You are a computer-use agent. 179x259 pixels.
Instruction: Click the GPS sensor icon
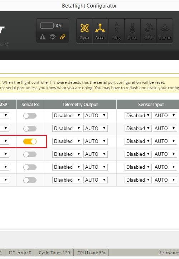[x=149, y=31]
